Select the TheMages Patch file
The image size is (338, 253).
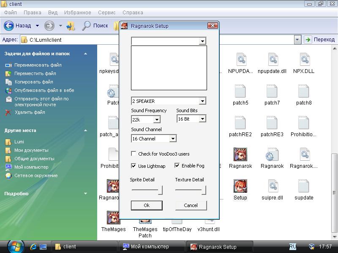pyautogui.click(x=145, y=232)
